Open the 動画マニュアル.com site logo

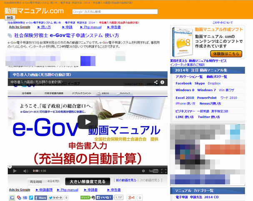click(34, 11)
